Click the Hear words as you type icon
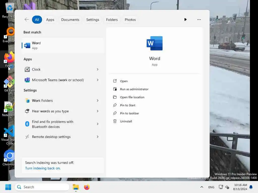 coord(27,111)
